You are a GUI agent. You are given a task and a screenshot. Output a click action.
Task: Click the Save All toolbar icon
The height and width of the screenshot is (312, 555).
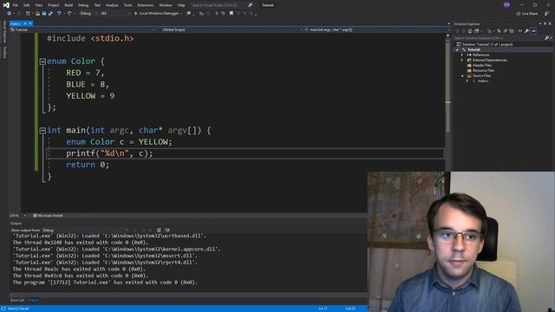(50, 14)
